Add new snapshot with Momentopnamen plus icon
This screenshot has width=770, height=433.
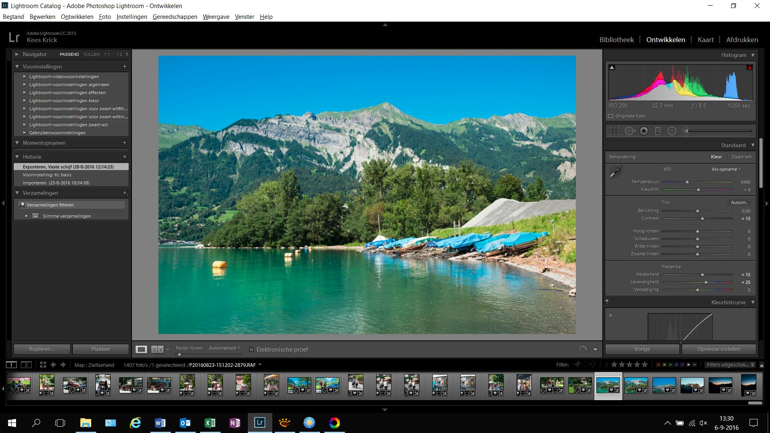[125, 143]
